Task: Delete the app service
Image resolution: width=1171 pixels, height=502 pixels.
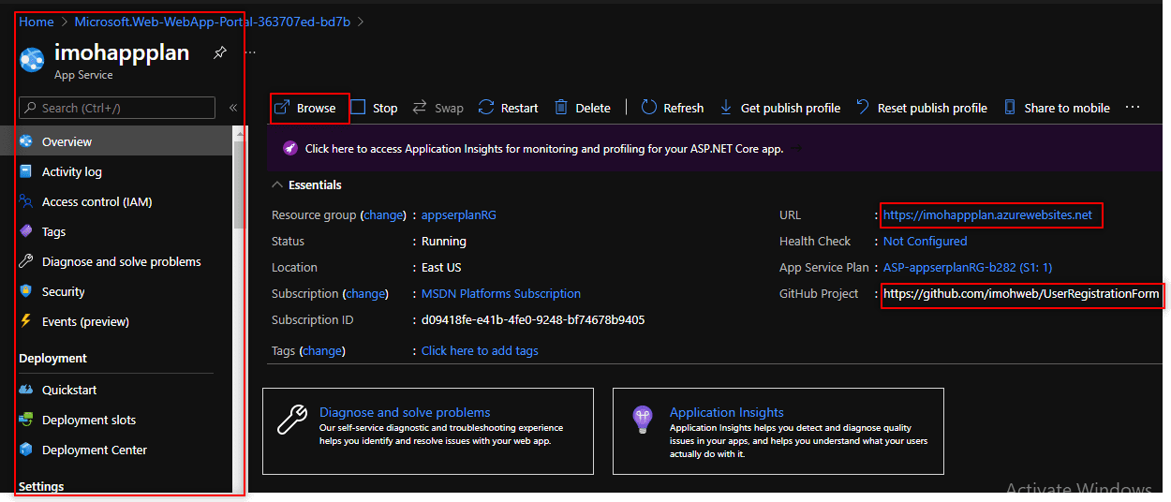Action: pos(582,108)
